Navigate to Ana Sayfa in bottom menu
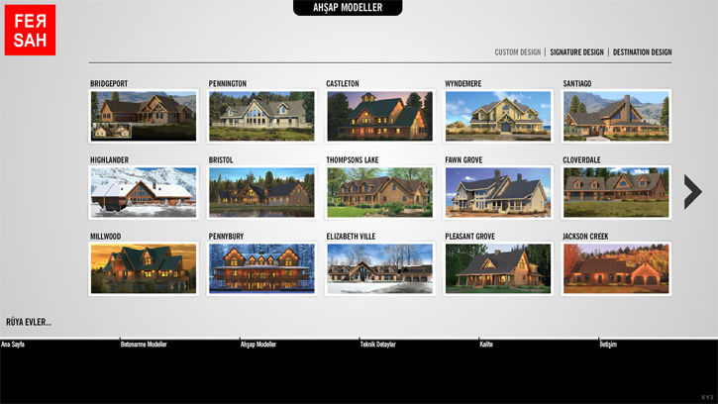 click(x=14, y=345)
